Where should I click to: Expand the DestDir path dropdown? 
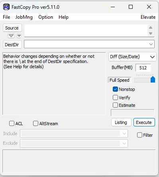point(151,44)
